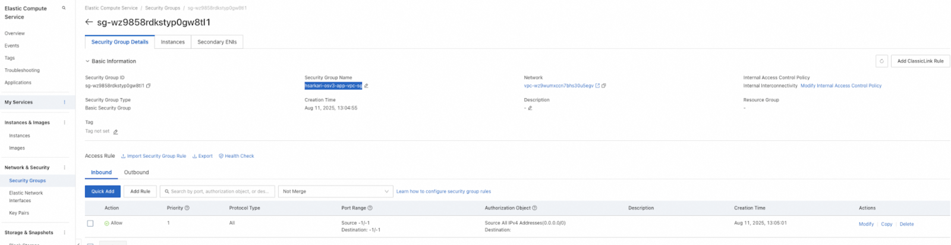Open Priority column help tooltip
The image size is (951, 245).
(x=187, y=208)
